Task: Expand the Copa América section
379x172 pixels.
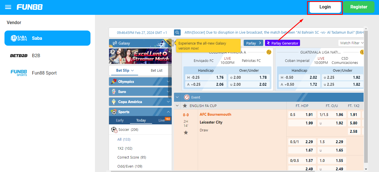Action: click(140, 102)
